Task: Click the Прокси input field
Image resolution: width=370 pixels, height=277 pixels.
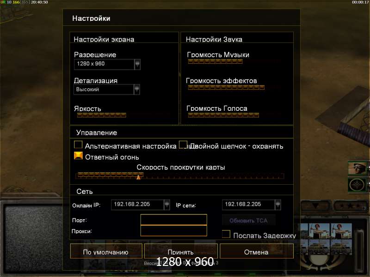Action: point(174,230)
